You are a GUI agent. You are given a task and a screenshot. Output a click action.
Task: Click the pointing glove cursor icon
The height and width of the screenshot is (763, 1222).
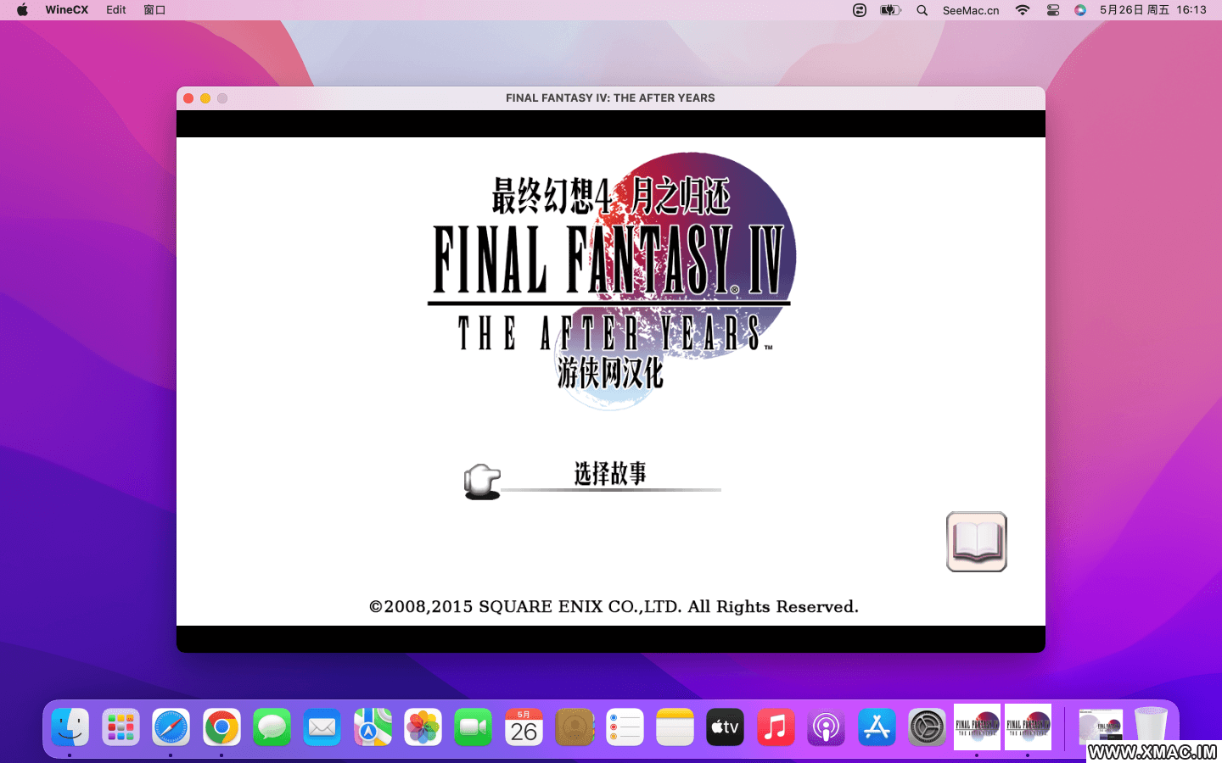point(482,482)
